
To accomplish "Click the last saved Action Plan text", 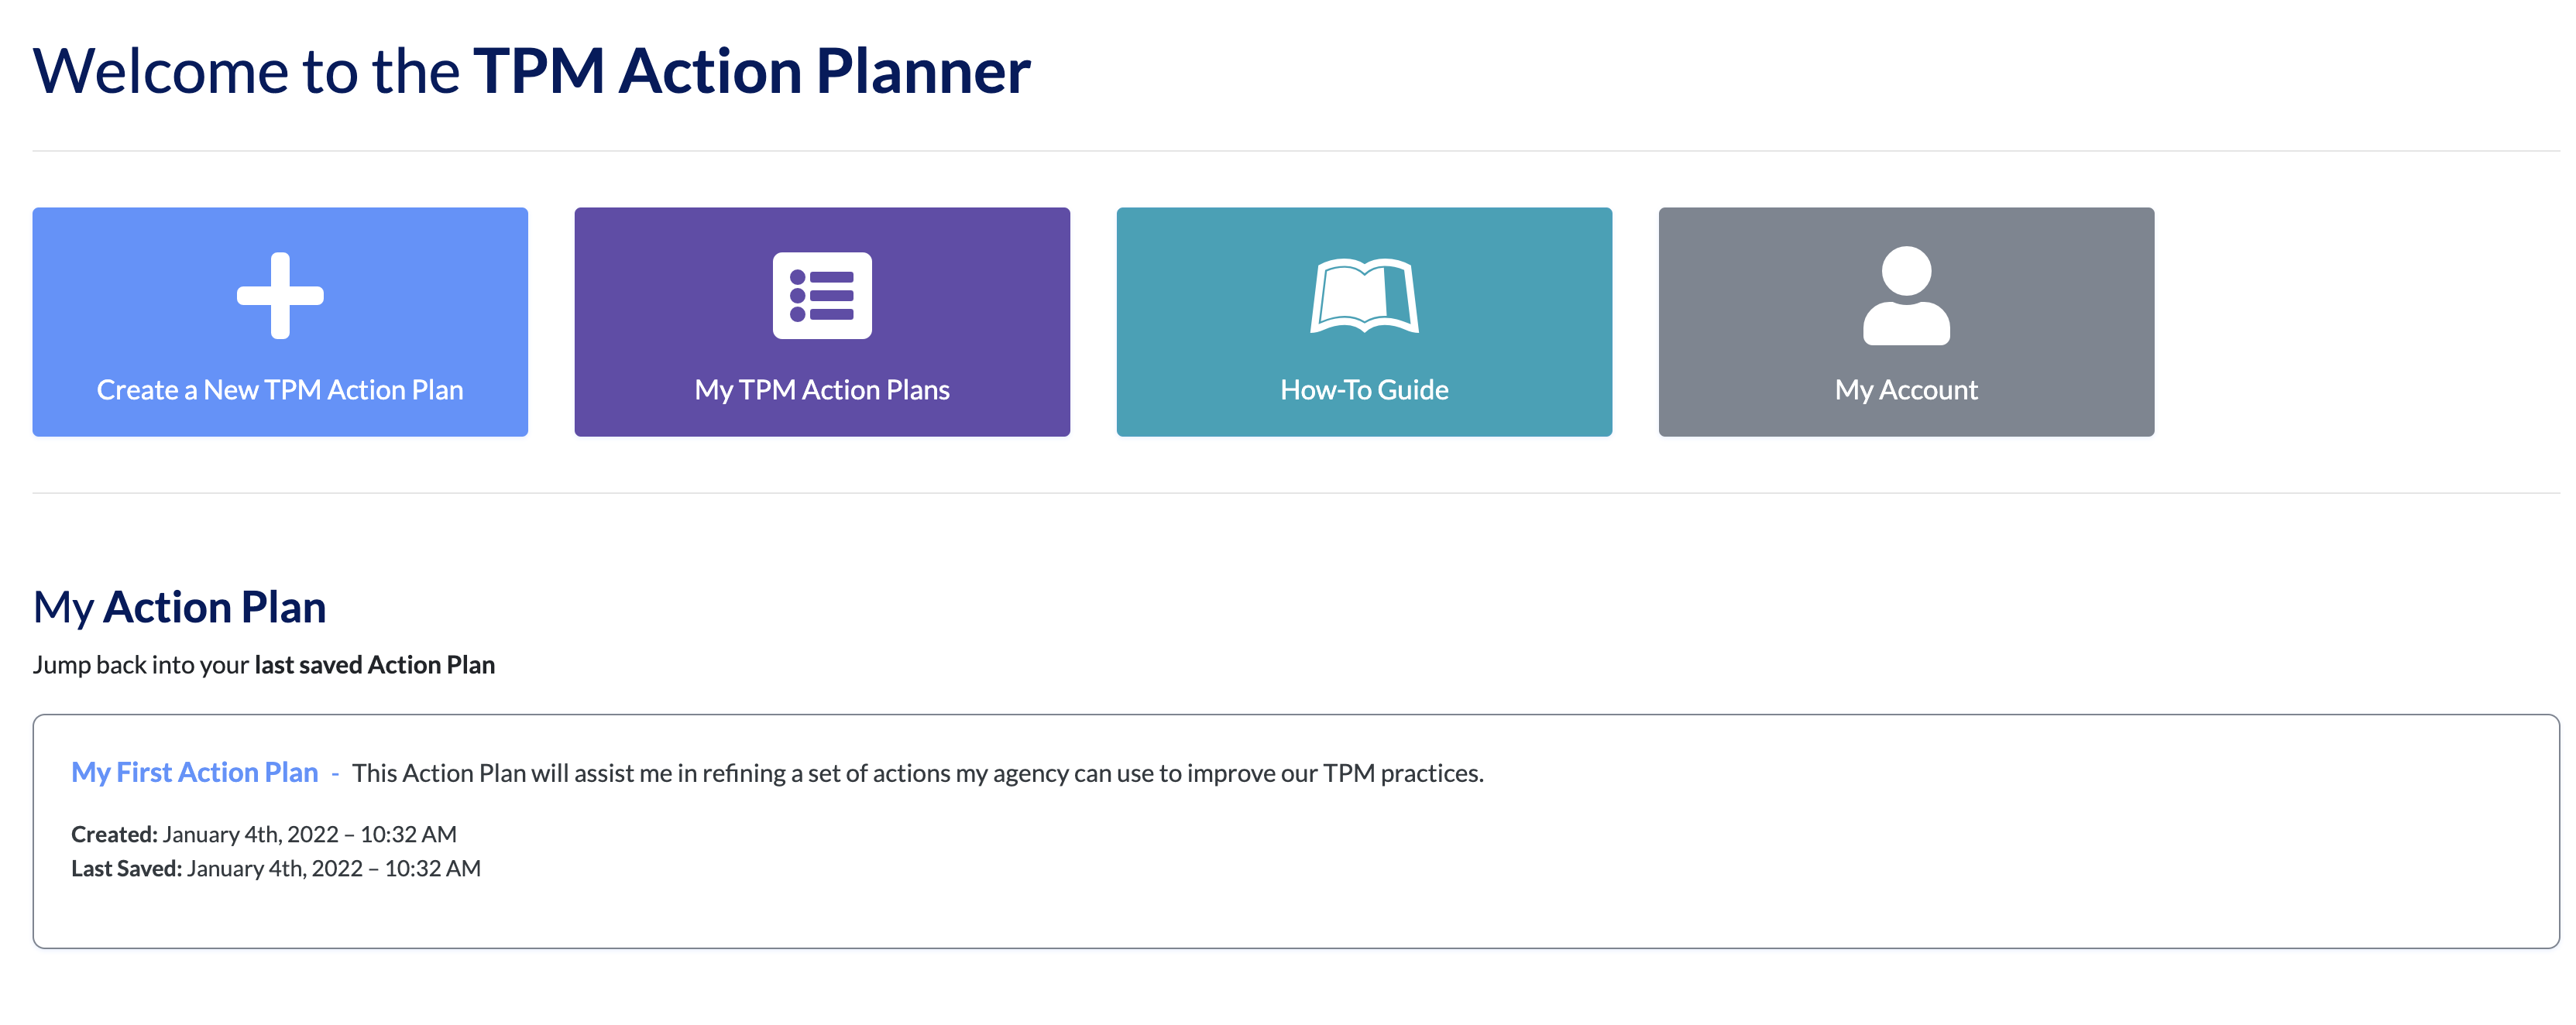I will pos(374,664).
